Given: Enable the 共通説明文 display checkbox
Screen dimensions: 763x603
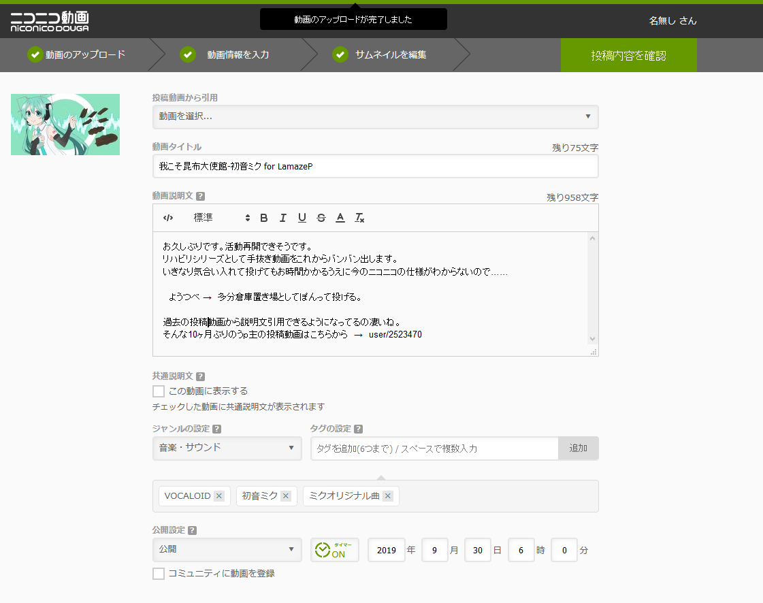Looking at the screenshot, I should (159, 391).
